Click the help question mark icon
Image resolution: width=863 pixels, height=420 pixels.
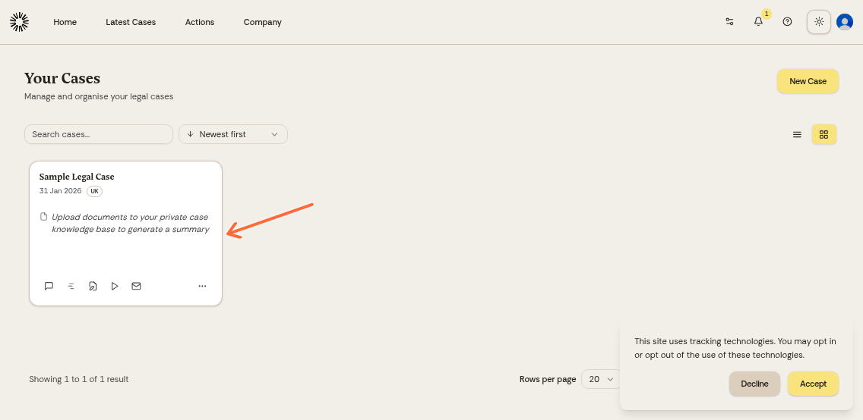[787, 22]
